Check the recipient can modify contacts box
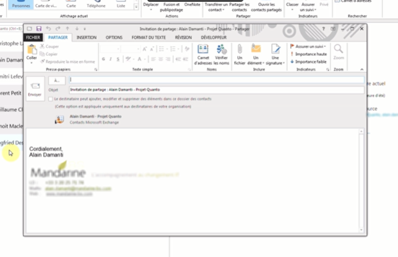The height and width of the screenshot is (257, 398). 51,99
